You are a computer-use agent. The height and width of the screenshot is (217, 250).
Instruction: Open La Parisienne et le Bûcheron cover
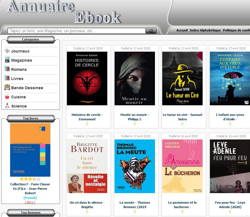pyautogui.click(x=182, y=166)
